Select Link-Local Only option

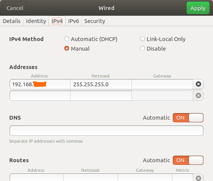click(x=162, y=39)
